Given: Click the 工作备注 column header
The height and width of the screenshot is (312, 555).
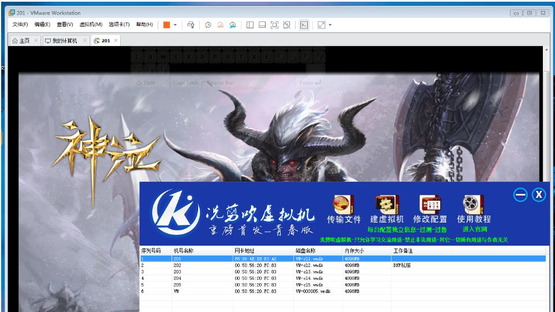Looking at the screenshot, I should [x=468, y=250].
